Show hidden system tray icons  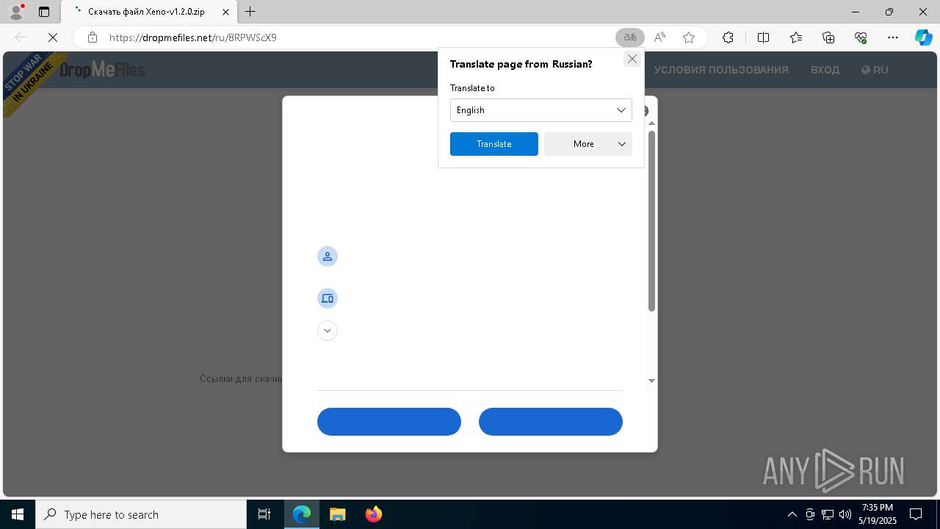pos(792,514)
